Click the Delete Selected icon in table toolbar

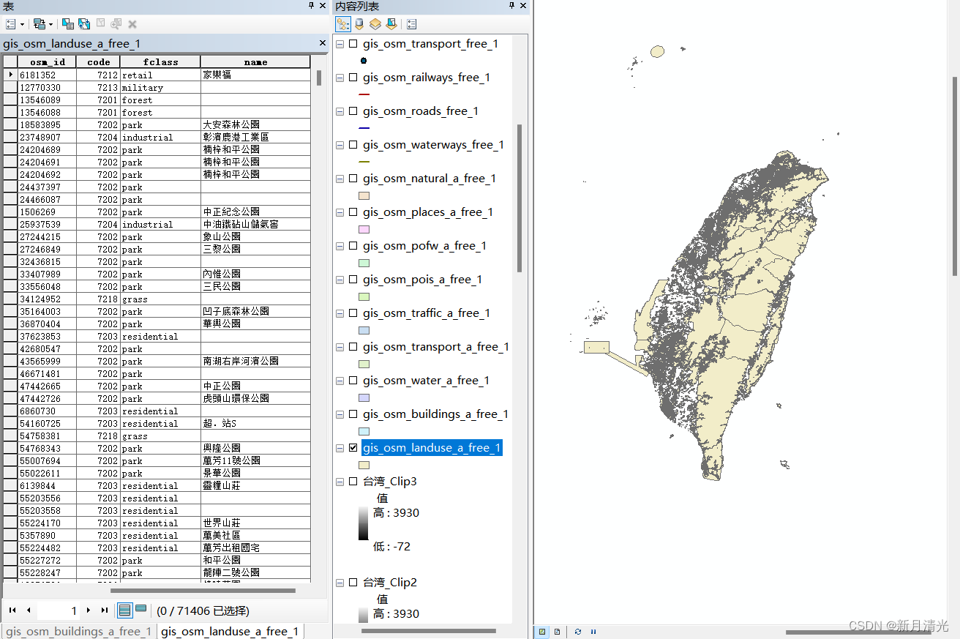click(132, 24)
